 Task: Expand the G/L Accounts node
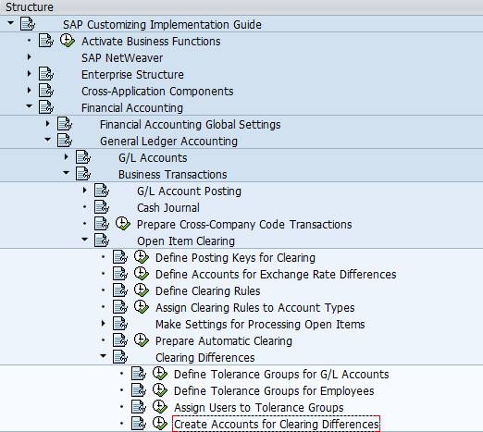click(x=67, y=157)
